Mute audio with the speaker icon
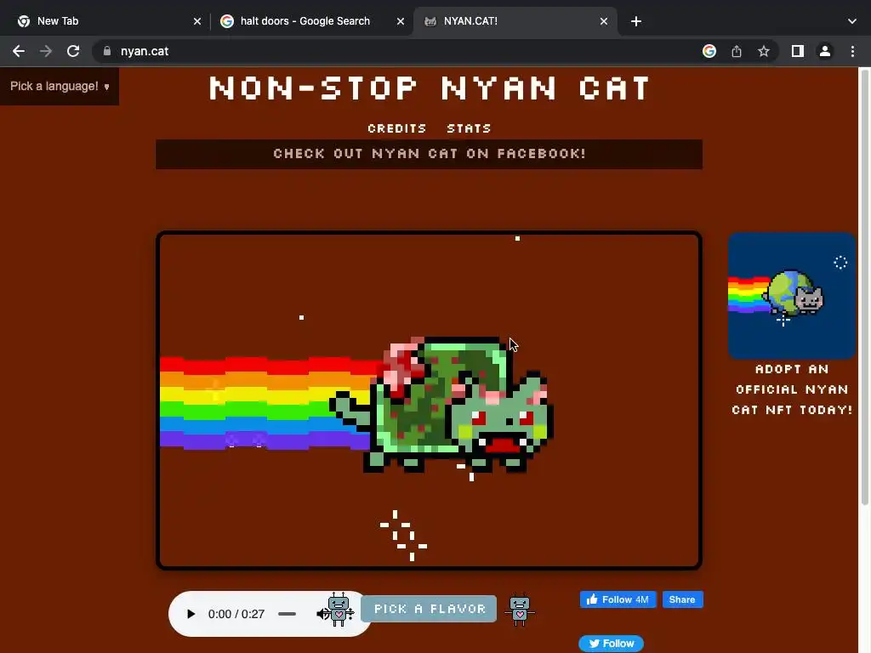Viewport: 871px width, 653px height. (322, 614)
